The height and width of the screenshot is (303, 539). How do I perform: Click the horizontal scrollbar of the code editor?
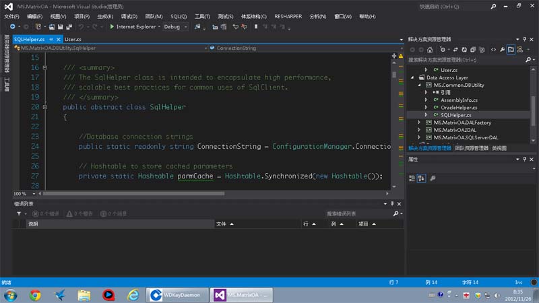[213, 194]
